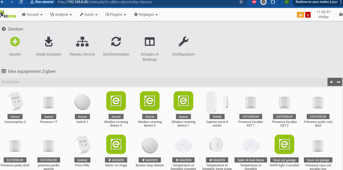Open Réseau Deconz network diagram
This screenshot has height=170, width=343.
click(x=82, y=42)
